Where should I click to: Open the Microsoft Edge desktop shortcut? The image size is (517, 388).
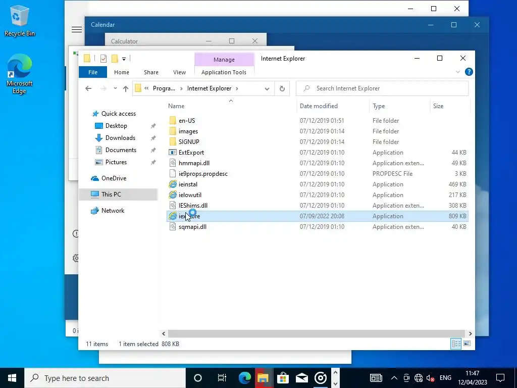[x=20, y=74]
